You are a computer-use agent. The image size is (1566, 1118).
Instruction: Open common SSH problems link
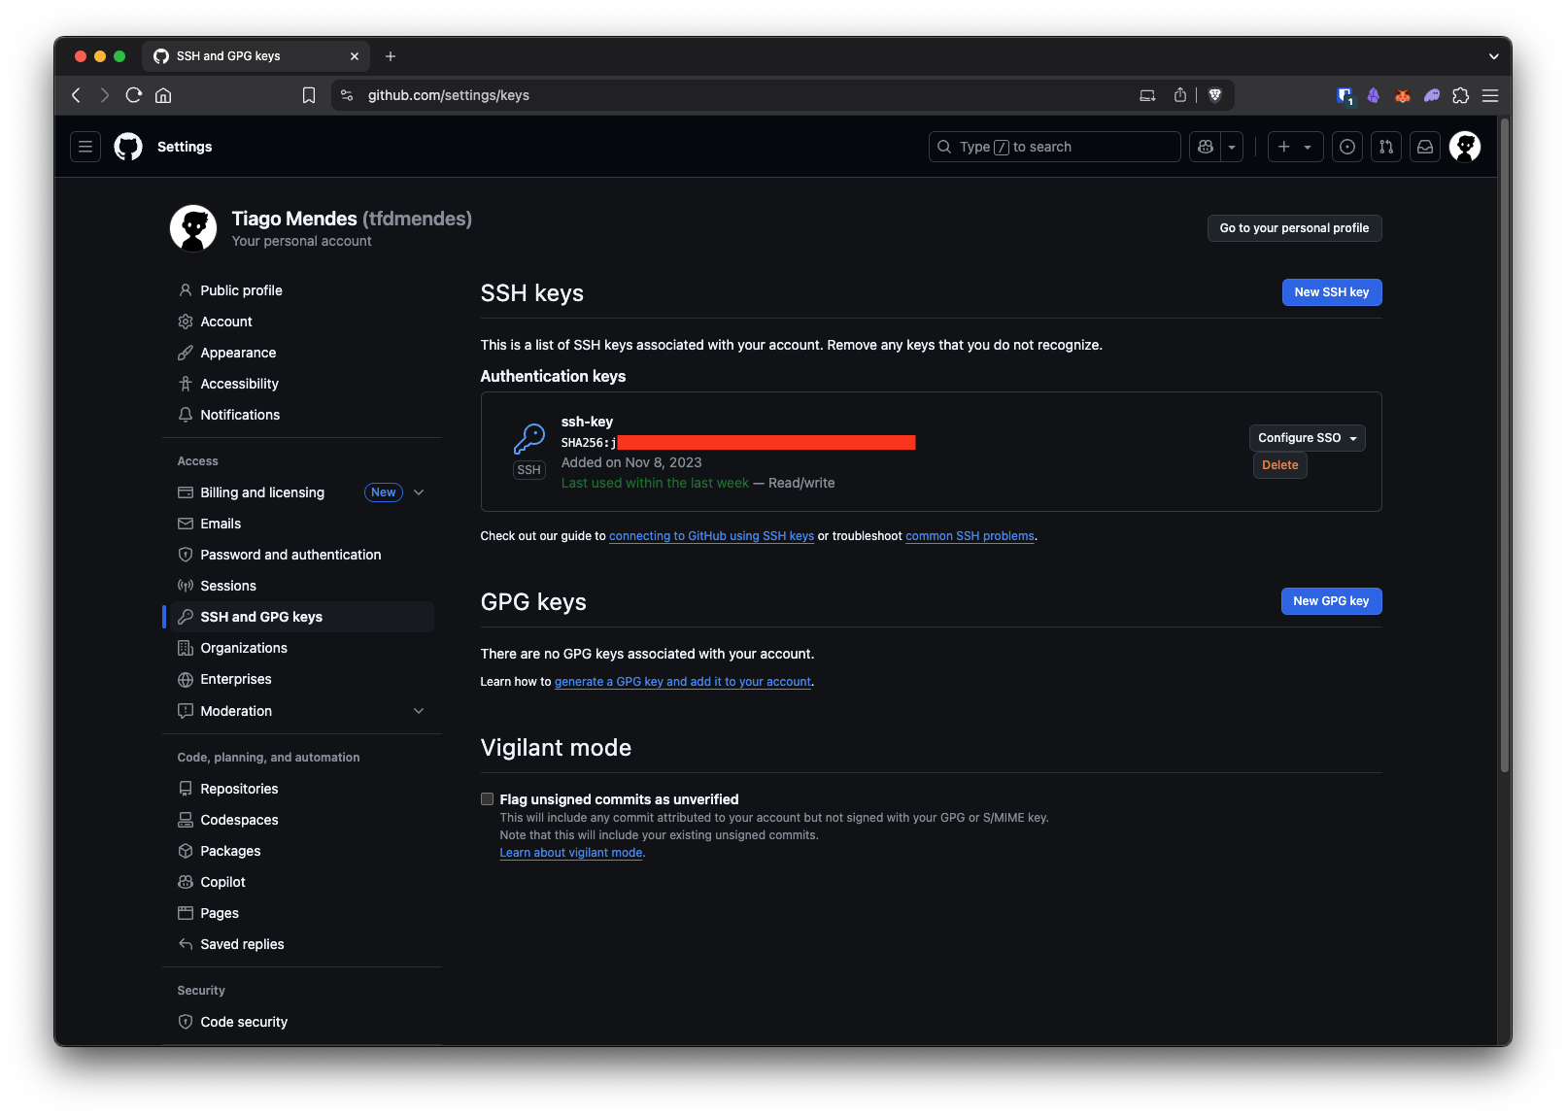(970, 536)
